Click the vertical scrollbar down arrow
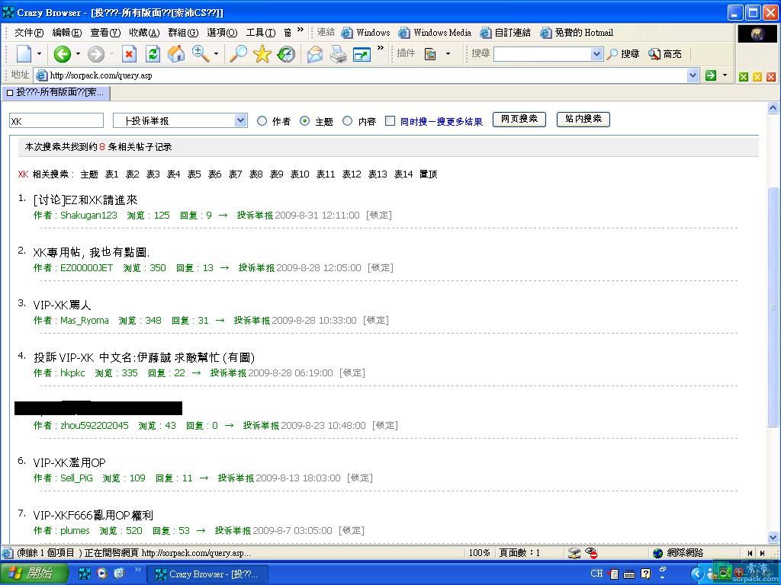Screen dimensions: 781x585 [x=773, y=537]
